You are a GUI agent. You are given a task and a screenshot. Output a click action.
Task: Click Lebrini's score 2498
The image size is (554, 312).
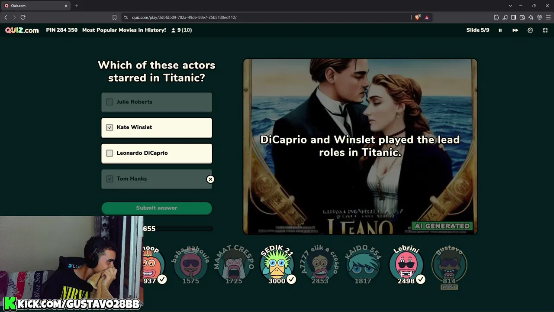[406, 281]
